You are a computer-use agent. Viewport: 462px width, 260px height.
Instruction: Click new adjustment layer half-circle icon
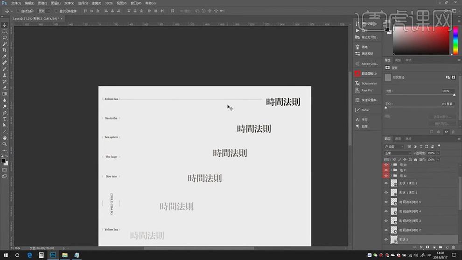tap(434, 247)
